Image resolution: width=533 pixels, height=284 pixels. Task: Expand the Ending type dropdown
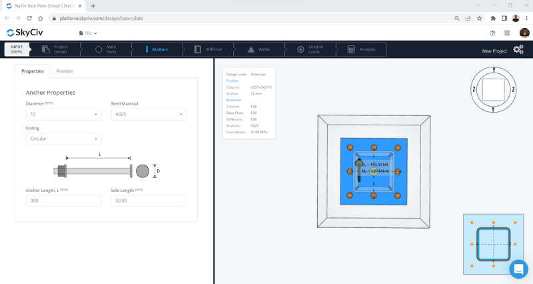(x=63, y=139)
